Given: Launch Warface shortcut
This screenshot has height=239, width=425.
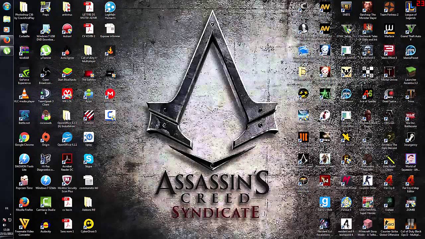Looking at the screenshot, I should coord(389,31).
